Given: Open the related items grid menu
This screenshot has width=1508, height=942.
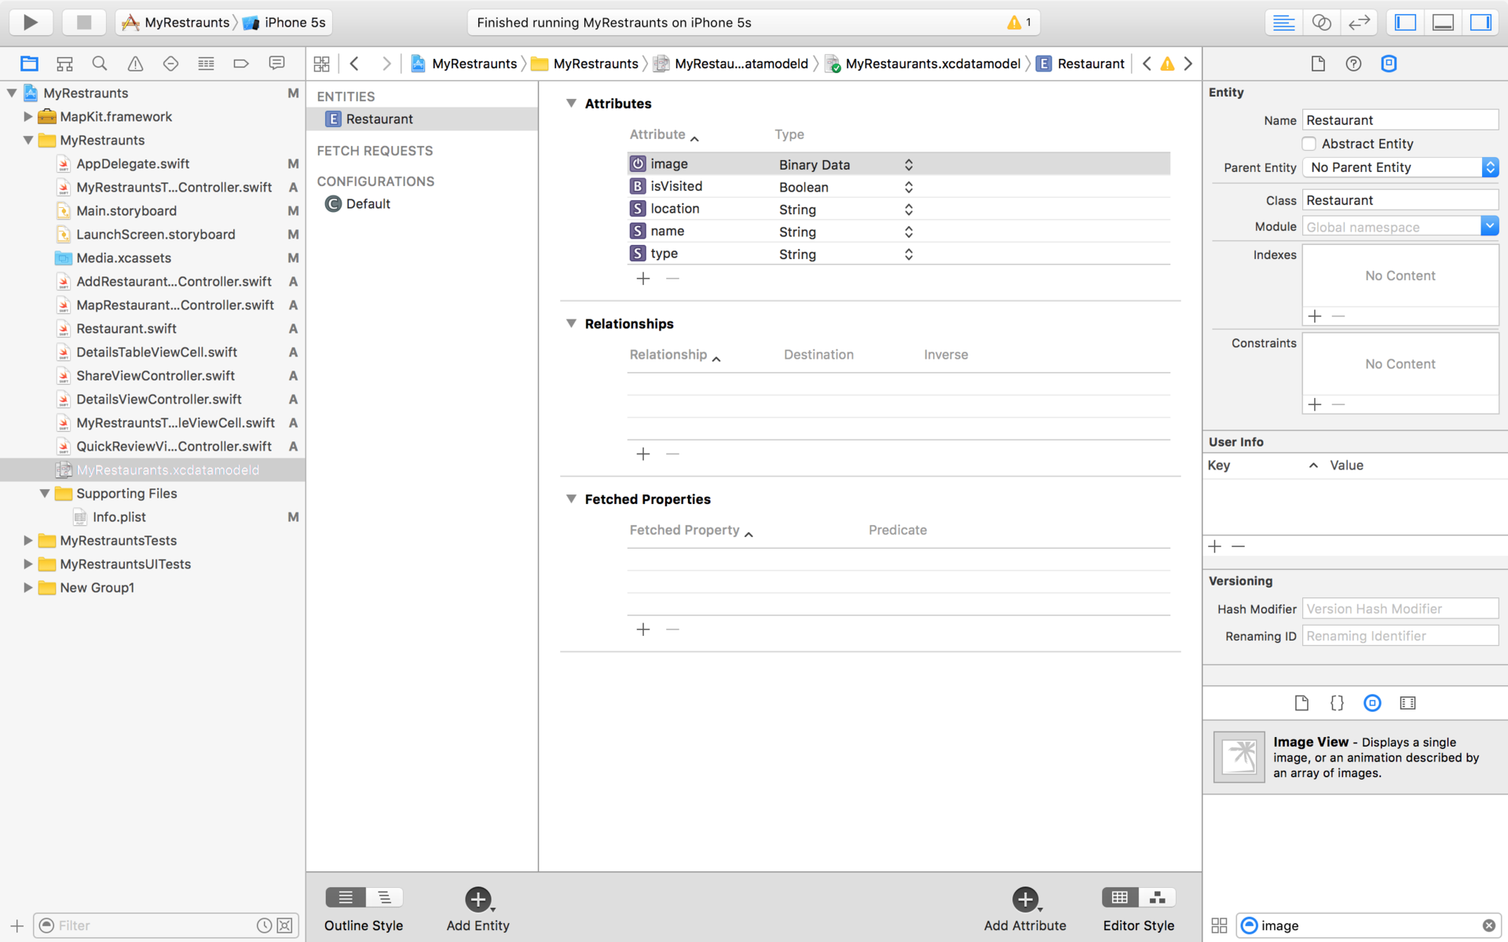Looking at the screenshot, I should click(x=321, y=64).
